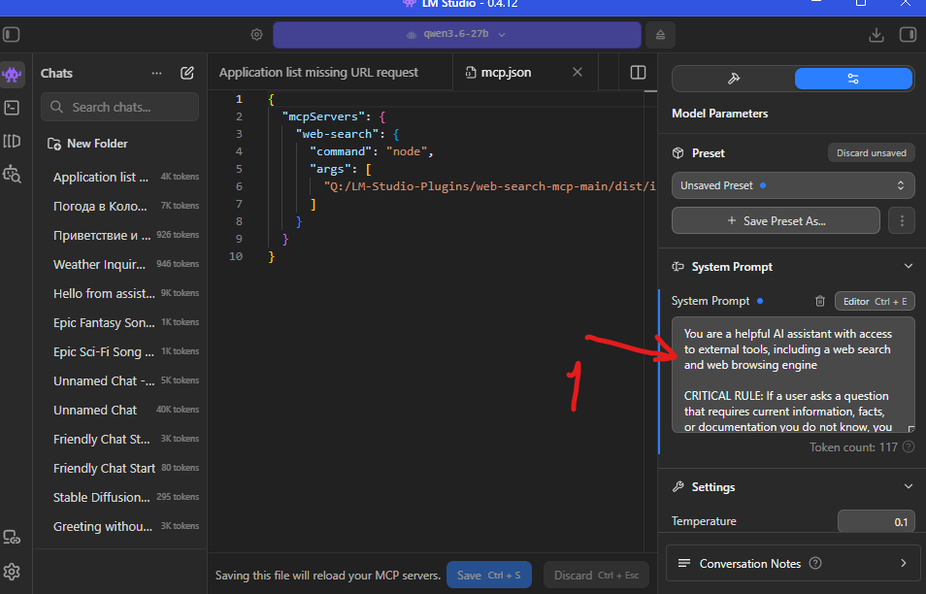This screenshot has height=594, width=926.
Task: Close the mcp.json tab
Action: click(578, 72)
